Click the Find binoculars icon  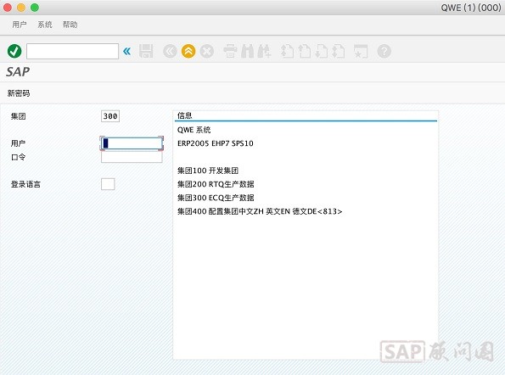[247, 51]
